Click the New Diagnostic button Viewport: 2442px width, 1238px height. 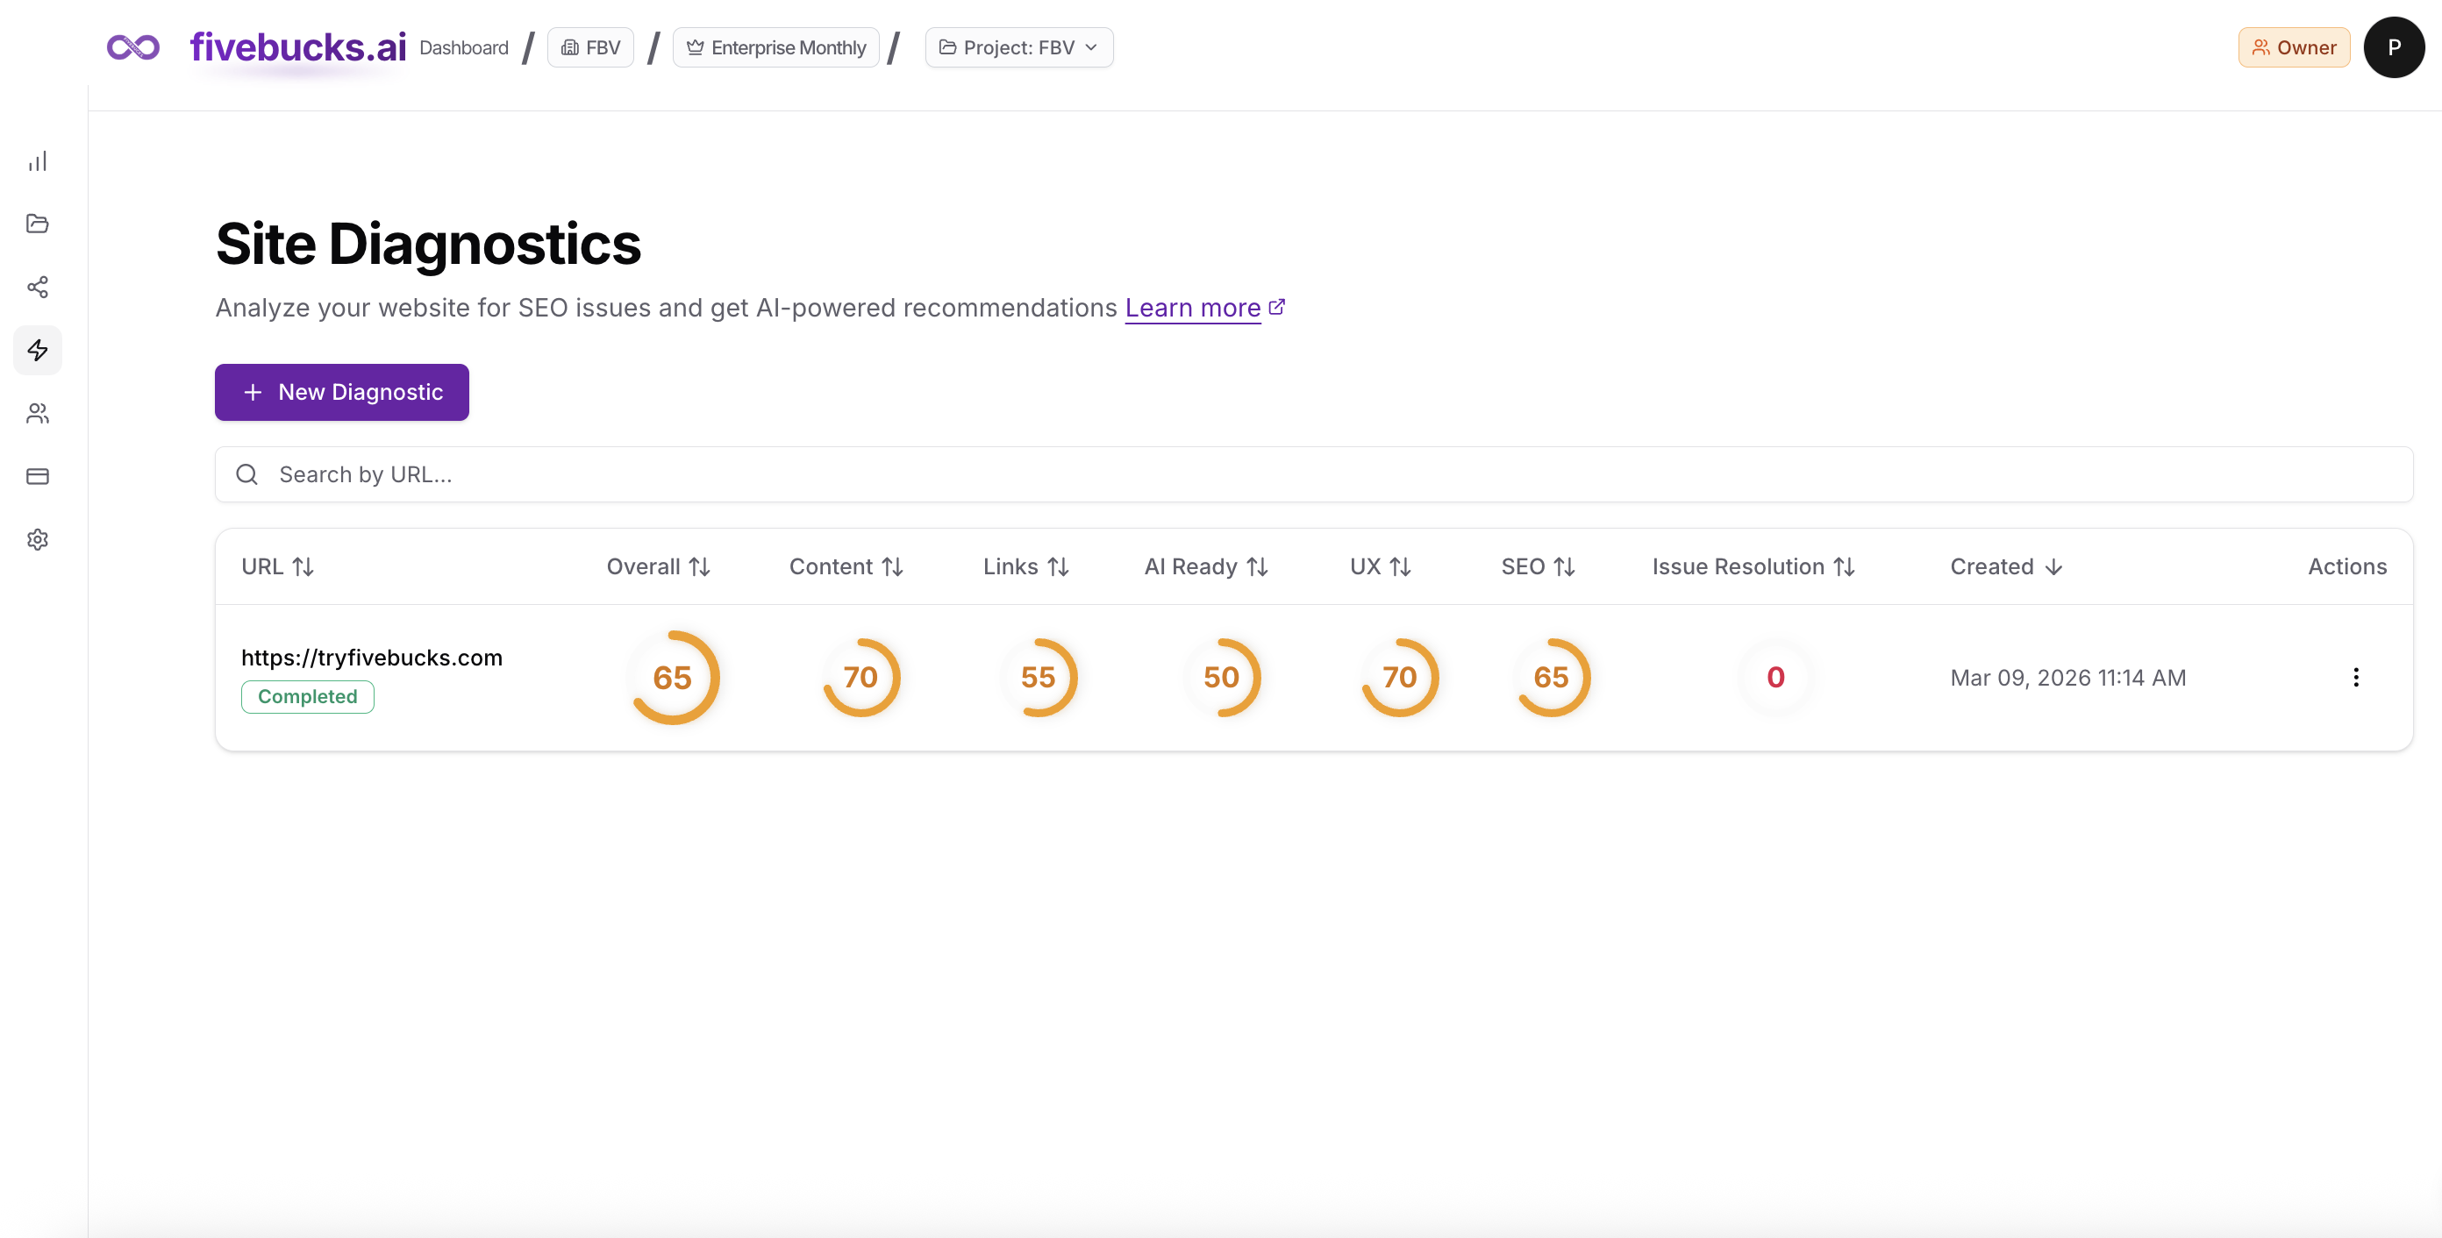point(341,392)
